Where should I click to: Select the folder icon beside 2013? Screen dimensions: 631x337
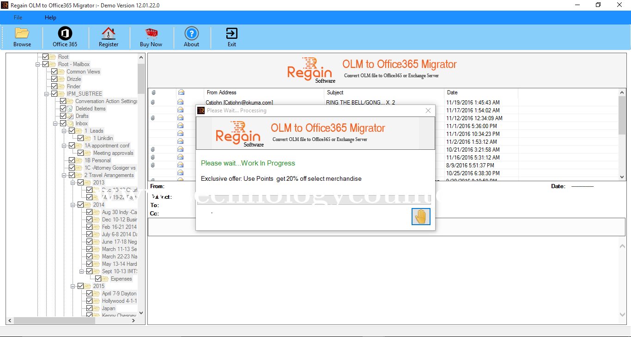88,183
